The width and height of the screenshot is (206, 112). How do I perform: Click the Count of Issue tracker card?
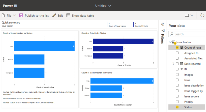click(117, 25)
